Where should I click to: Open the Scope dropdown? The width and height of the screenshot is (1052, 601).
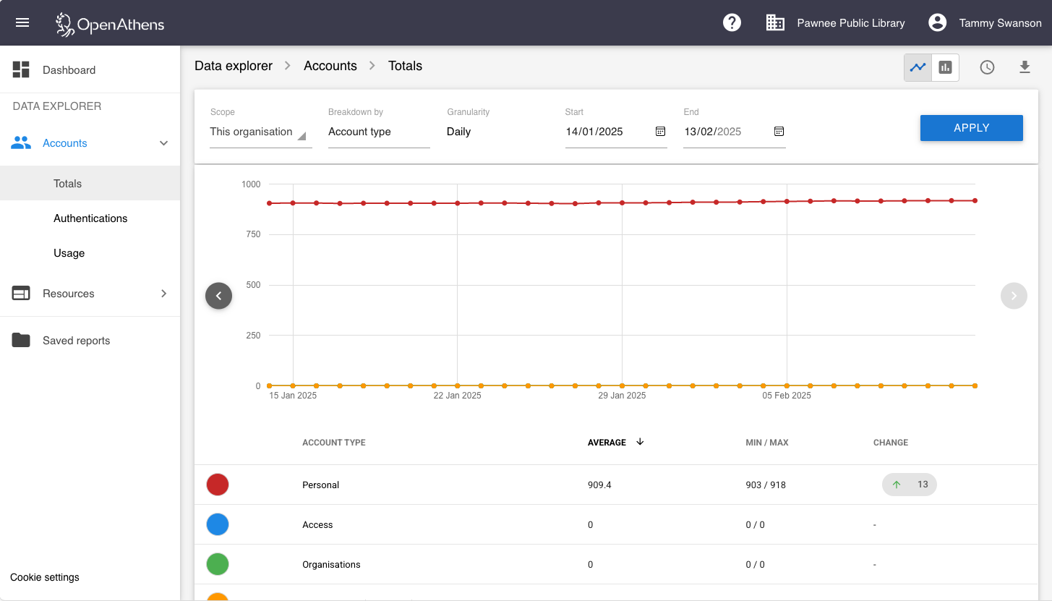[260, 132]
